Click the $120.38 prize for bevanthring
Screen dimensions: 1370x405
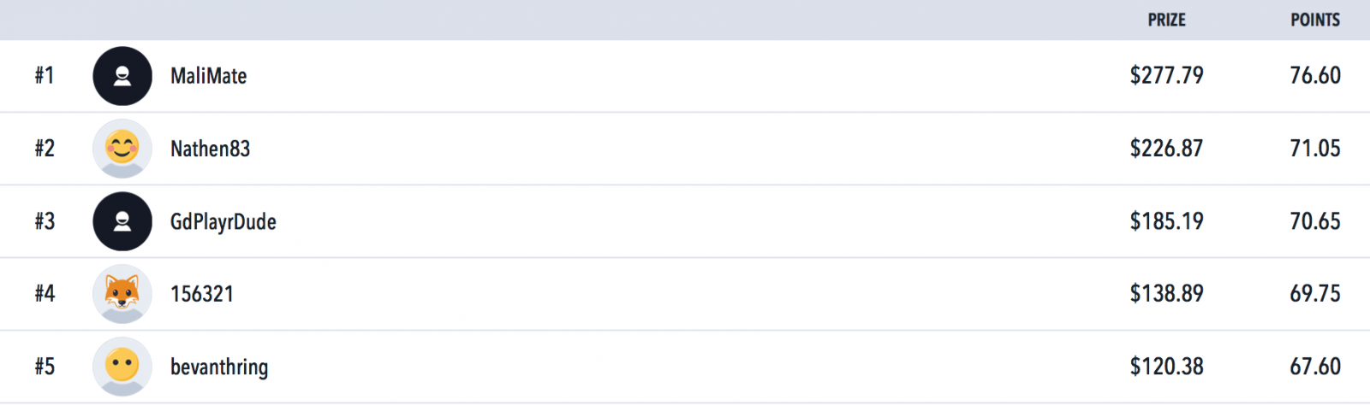coord(1166,367)
